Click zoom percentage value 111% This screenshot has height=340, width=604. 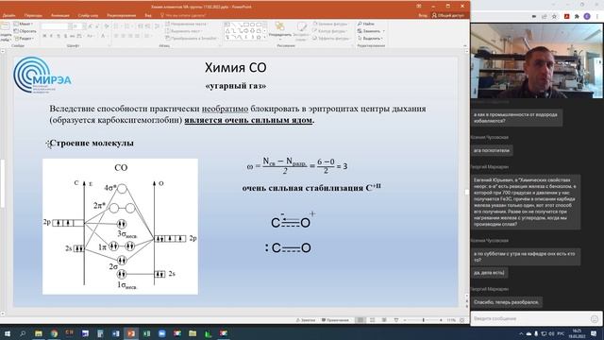451,320
